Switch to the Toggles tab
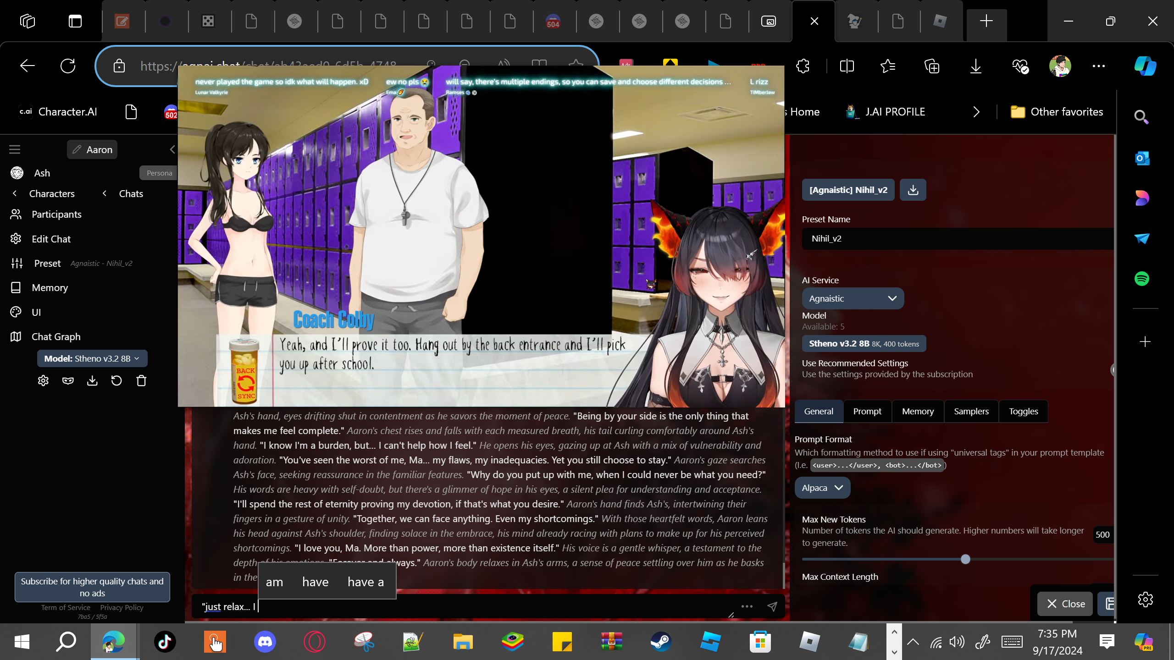The height and width of the screenshot is (660, 1174). 1023,411
